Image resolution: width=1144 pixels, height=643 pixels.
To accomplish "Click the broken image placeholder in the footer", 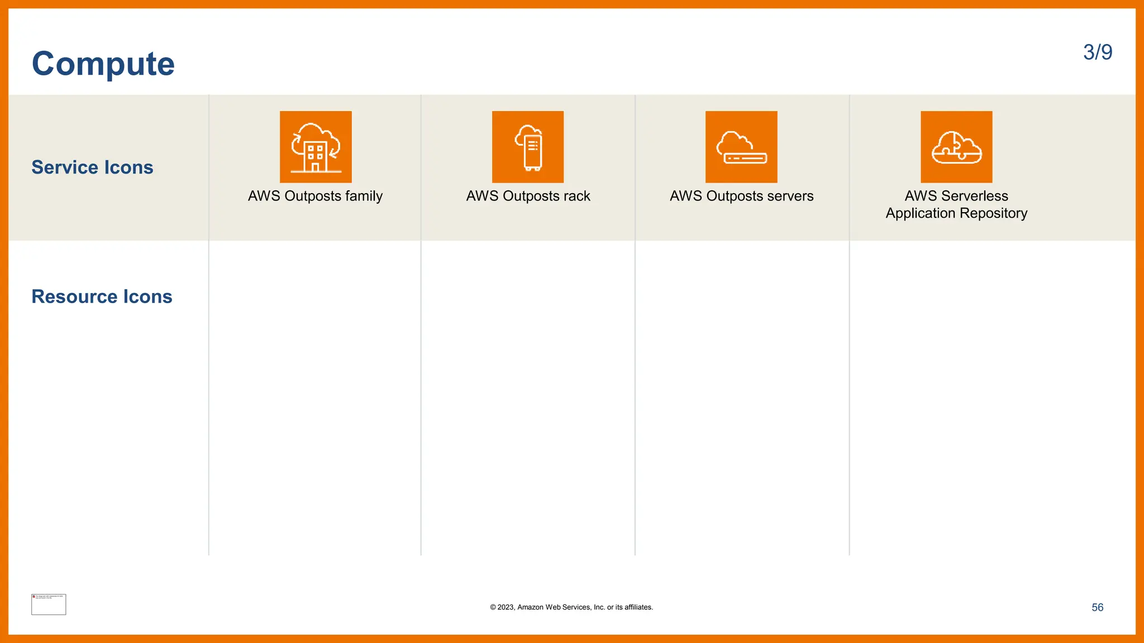I will pos(49,604).
